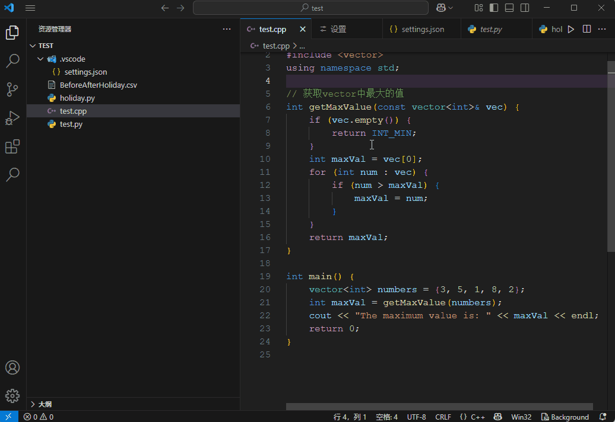Switch to the 设置 tab
The height and width of the screenshot is (422, 615).
pyautogui.click(x=338, y=29)
